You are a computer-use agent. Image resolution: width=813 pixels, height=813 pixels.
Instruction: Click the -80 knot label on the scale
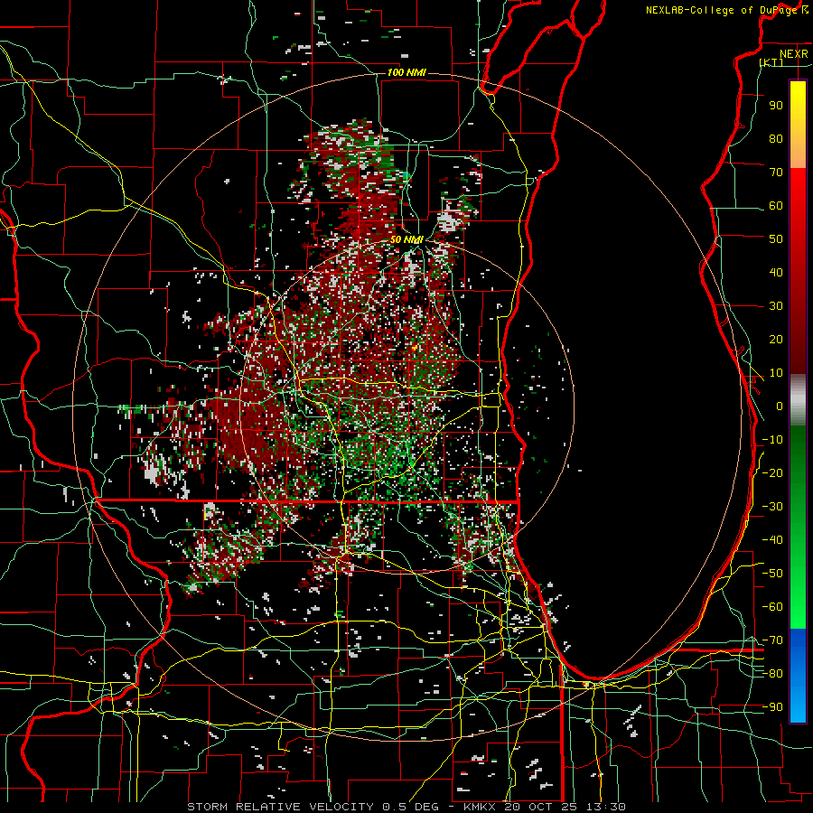(x=772, y=674)
